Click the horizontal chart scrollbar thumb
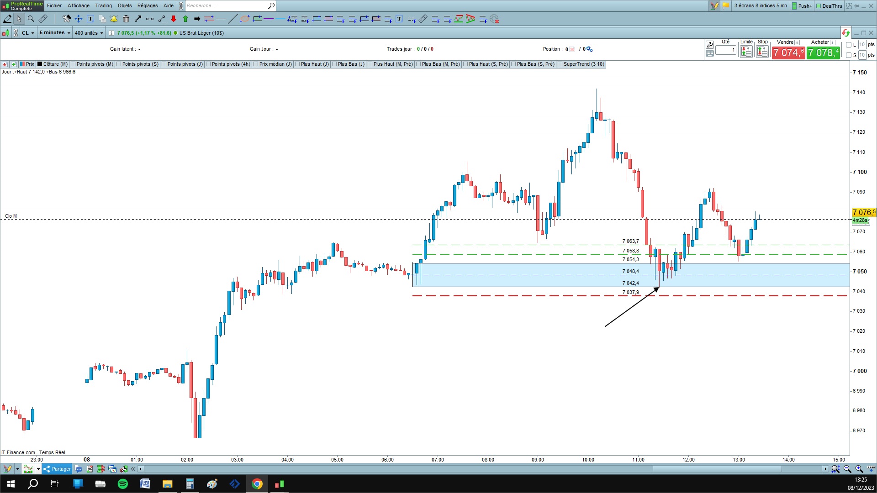The height and width of the screenshot is (493, 877). click(717, 469)
